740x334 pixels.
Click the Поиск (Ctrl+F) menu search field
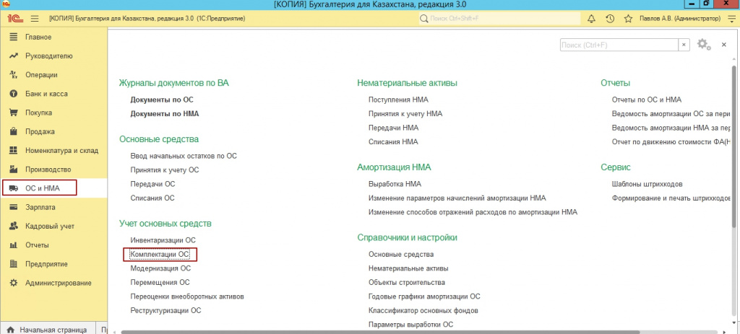click(619, 45)
